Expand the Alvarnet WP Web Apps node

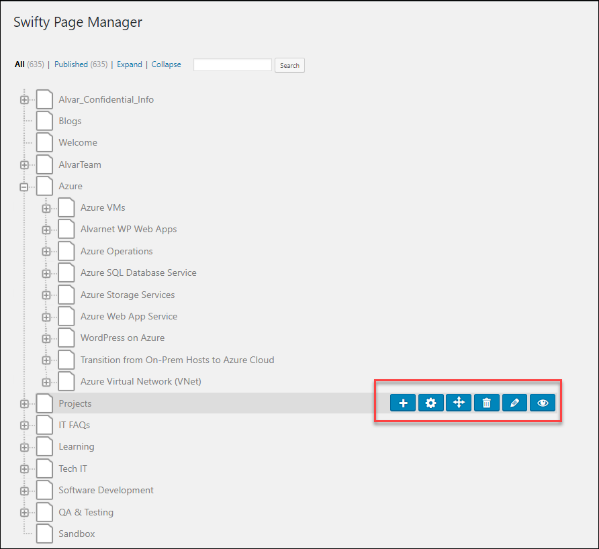coord(46,230)
